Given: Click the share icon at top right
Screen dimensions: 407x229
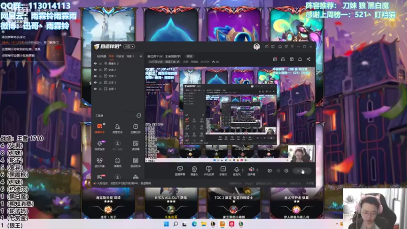Looking at the screenshot, I should 308,59.
